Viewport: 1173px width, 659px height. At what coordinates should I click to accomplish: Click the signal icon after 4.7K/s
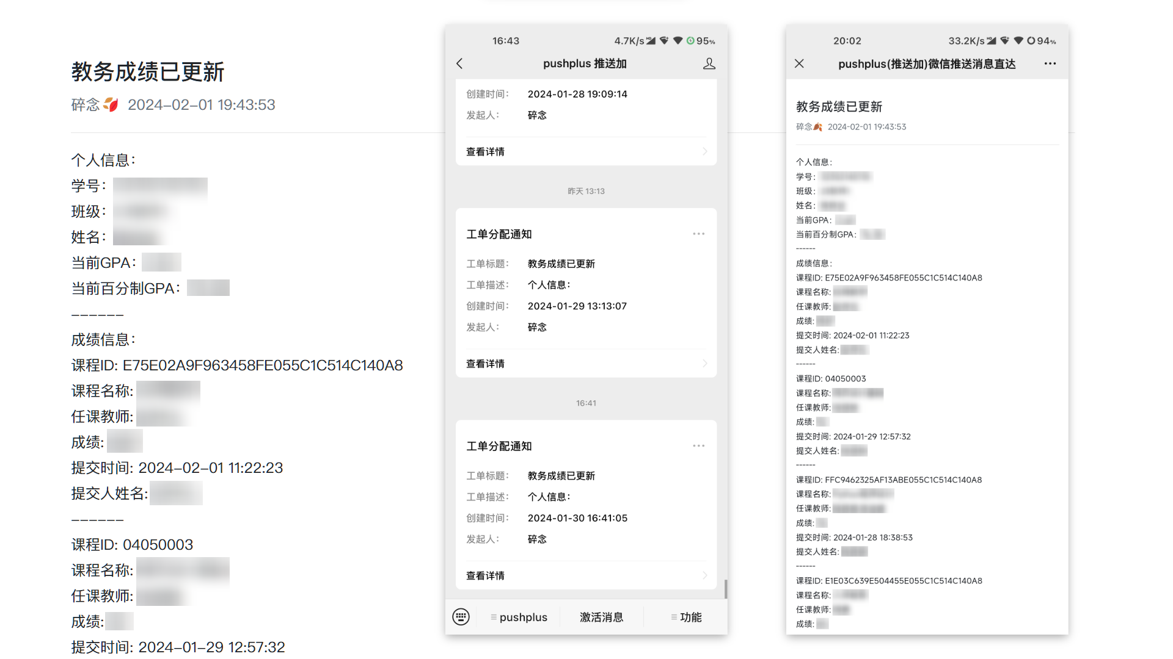pyautogui.click(x=651, y=41)
